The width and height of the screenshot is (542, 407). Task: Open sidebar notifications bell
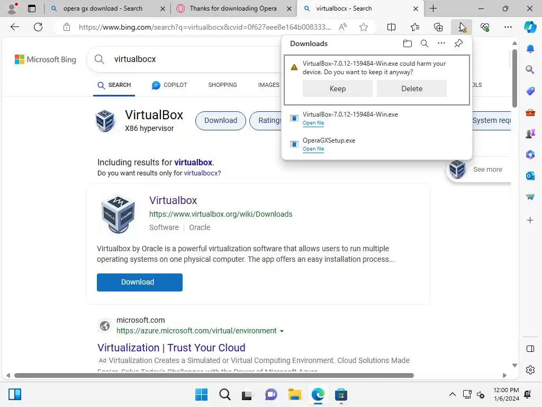[x=530, y=49]
